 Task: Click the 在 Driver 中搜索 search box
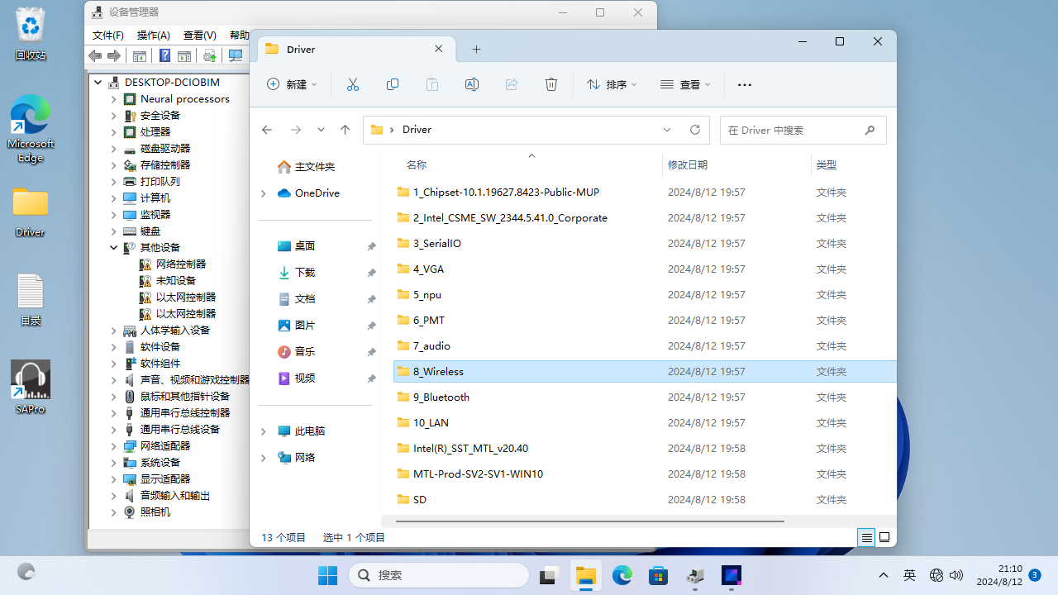pos(792,130)
